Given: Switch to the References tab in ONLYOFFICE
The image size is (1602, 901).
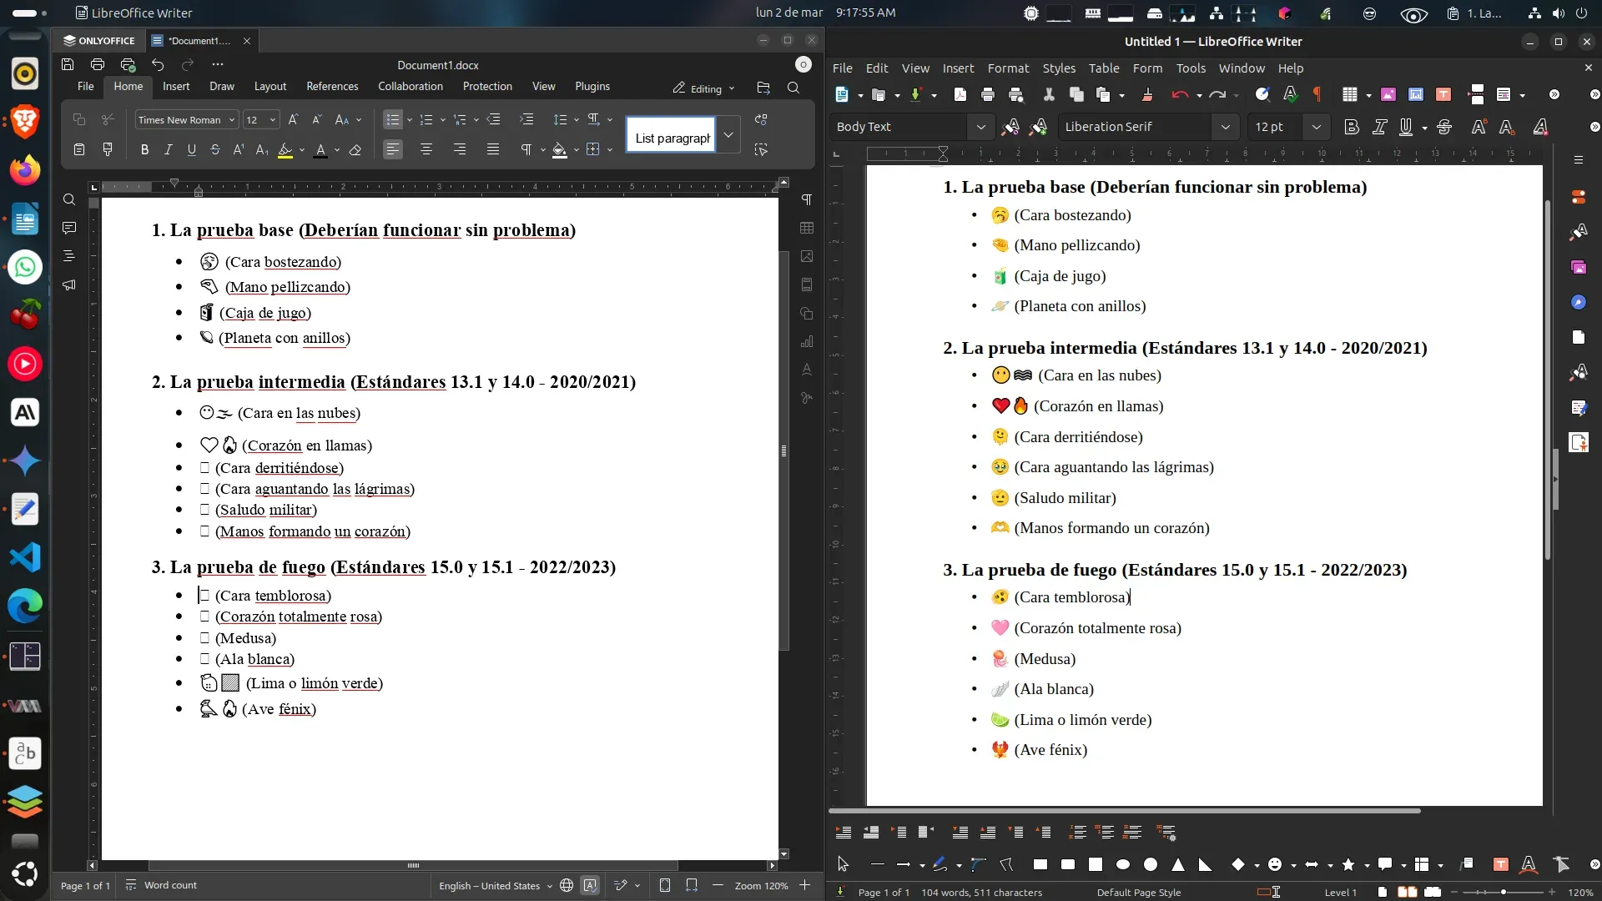Looking at the screenshot, I should click(x=331, y=86).
